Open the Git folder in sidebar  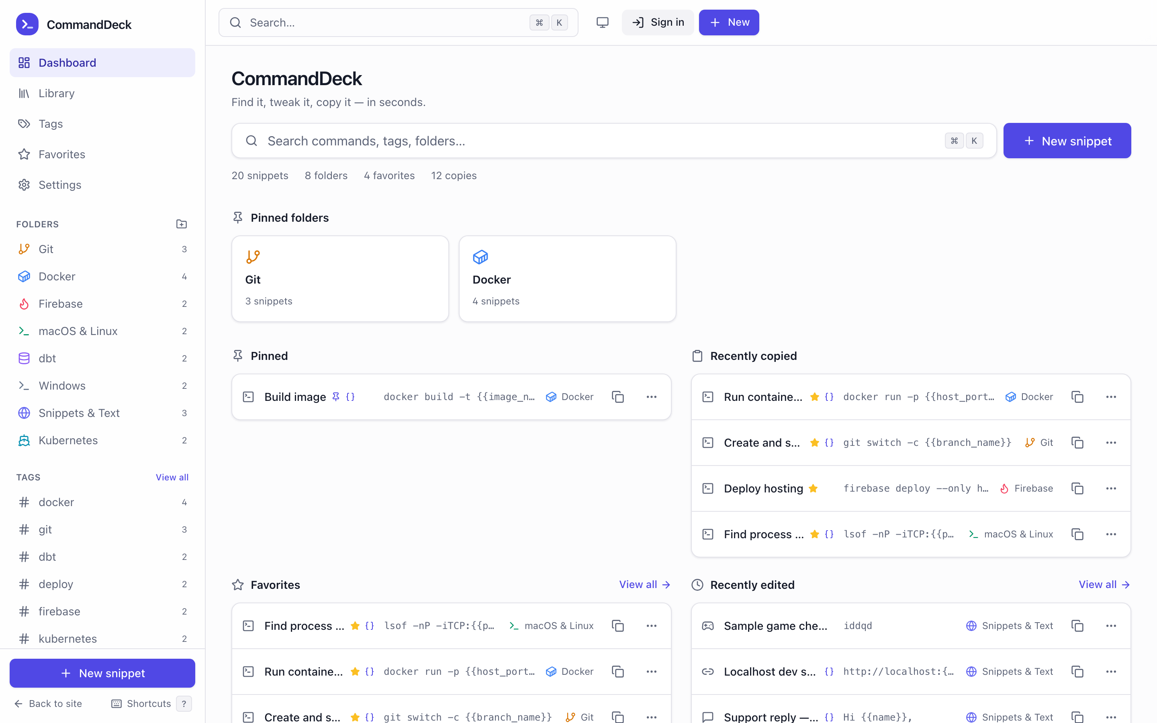click(102, 249)
